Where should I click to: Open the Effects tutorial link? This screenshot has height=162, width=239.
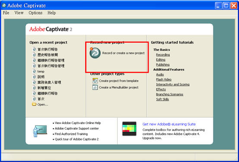point(161,89)
